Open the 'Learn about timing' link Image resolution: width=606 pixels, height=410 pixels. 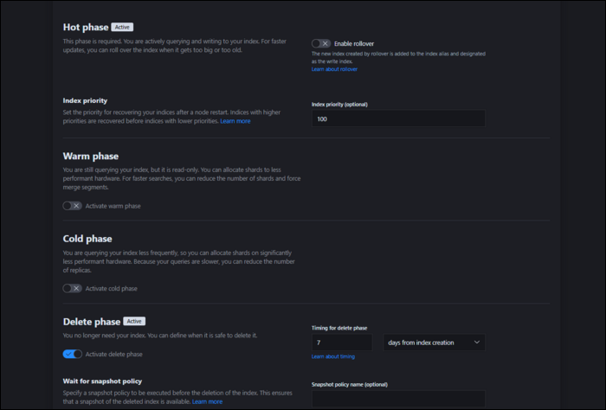333,356
